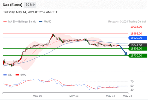Select the 18805.00 green support label
Image resolution: width=148 pixels, height=100 pixels.
point(138,49)
